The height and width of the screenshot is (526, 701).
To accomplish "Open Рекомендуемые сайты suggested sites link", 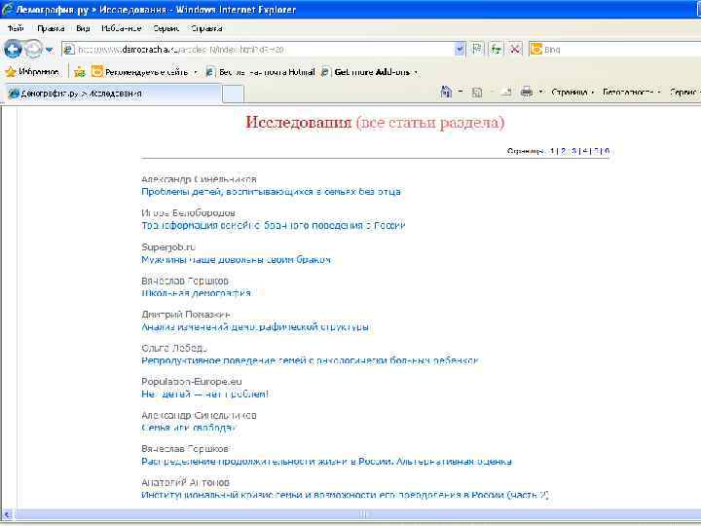I will (140, 71).
